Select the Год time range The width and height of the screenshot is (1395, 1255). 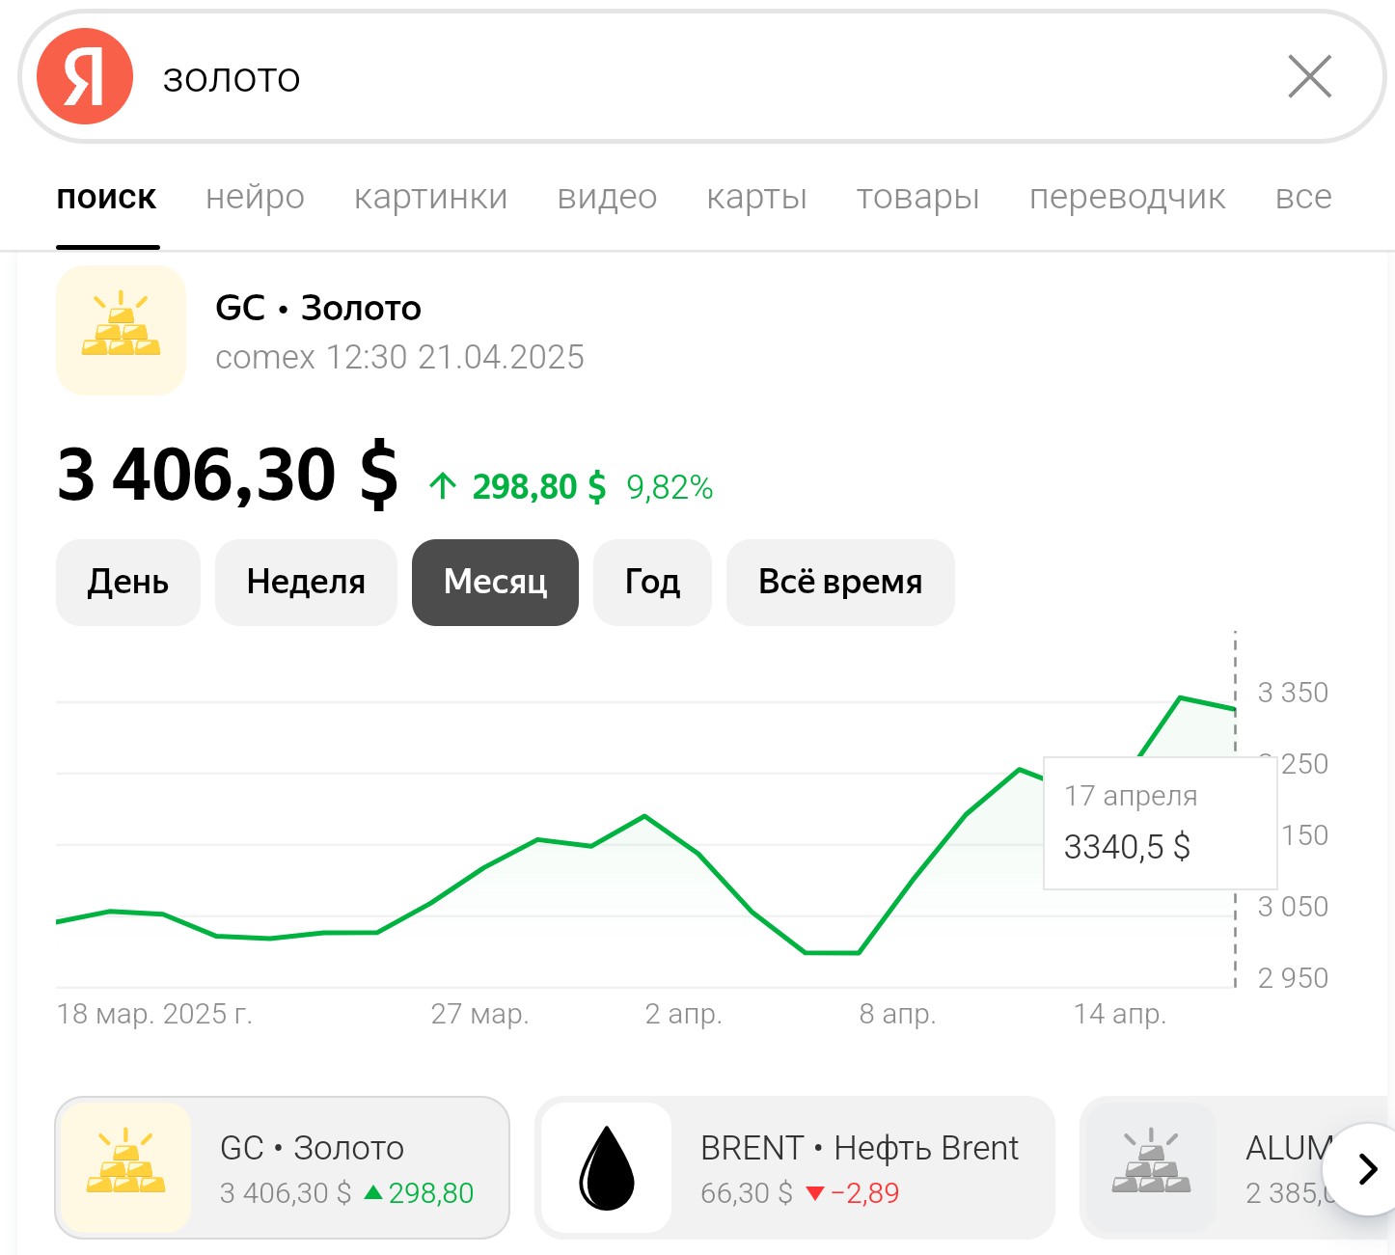pos(652,583)
